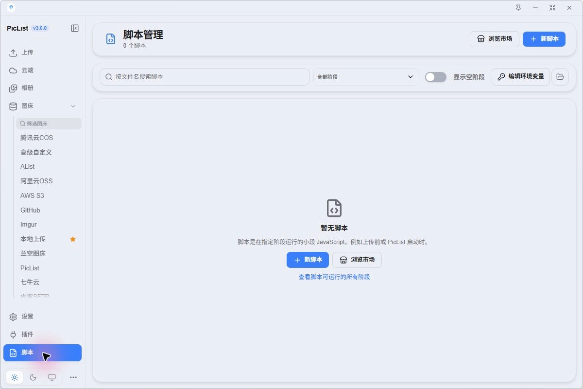This screenshot has height=389, width=583.
Task: Open 脚本 scripts page
Action: (42, 353)
